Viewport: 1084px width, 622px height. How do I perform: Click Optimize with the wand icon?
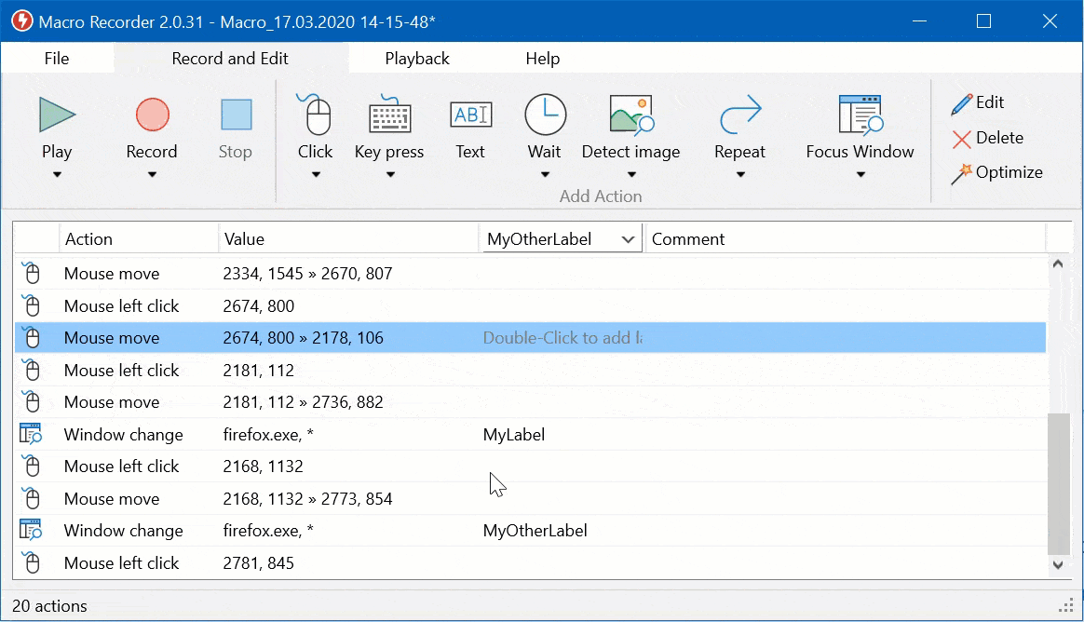pyautogui.click(x=997, y=172)
